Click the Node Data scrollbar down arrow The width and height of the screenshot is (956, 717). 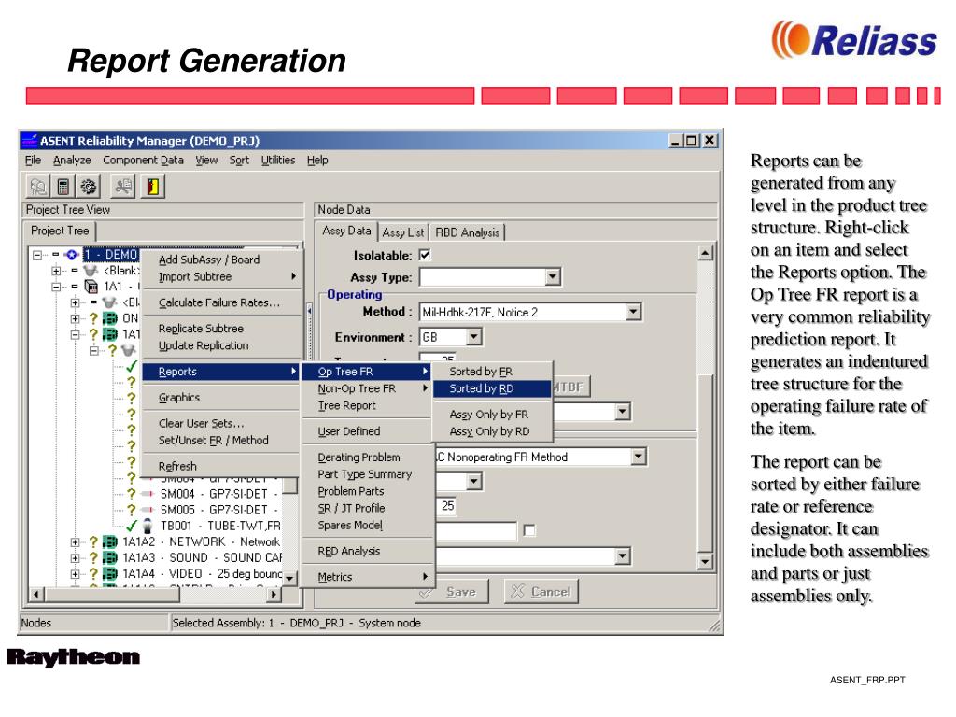pyautogui.click(x=705, y=561)
